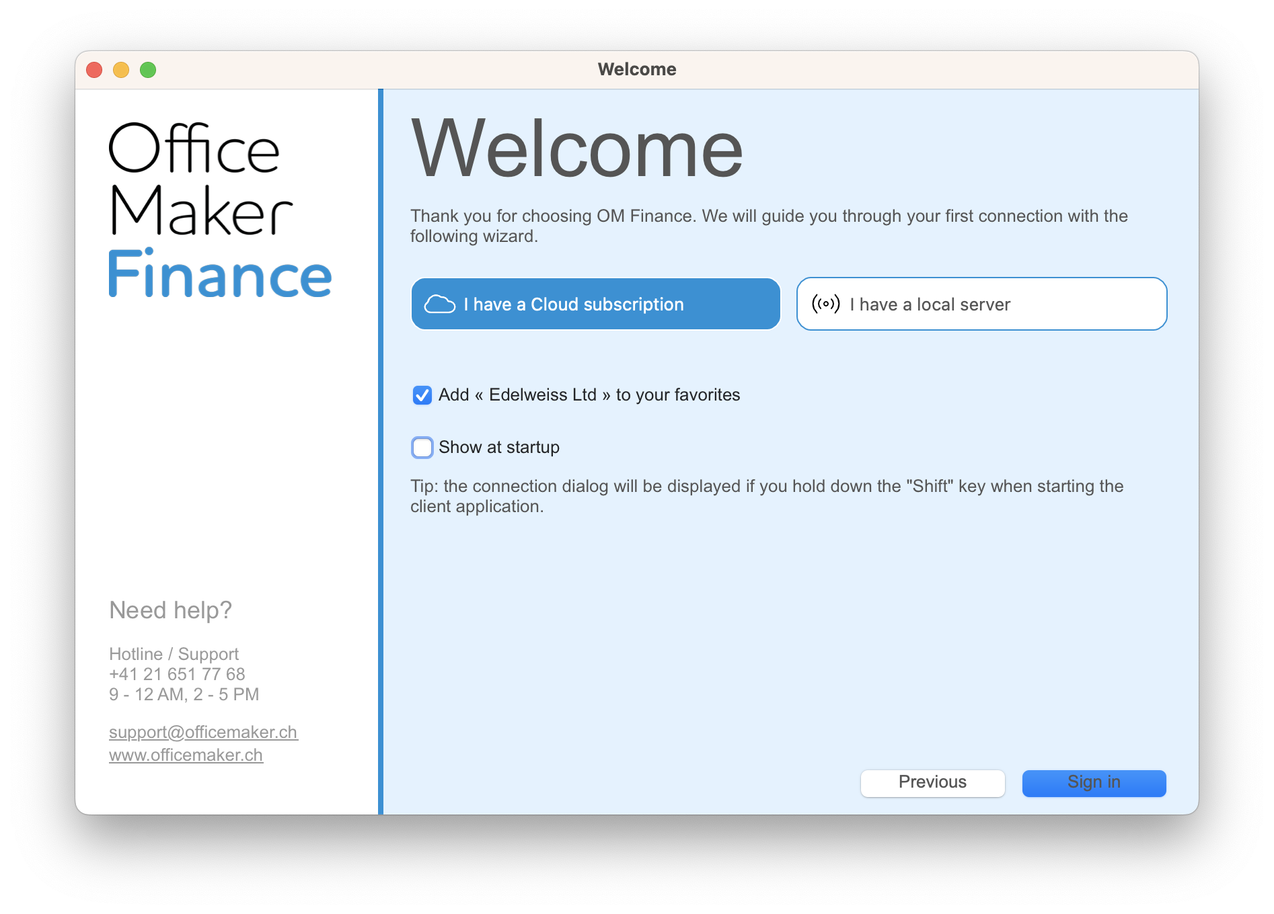Viewport: 1274px width, 914px height.
Task: Uncheck 'Add Edelweiss Ltd to your favorites'
Action: (x=422, y=395)
